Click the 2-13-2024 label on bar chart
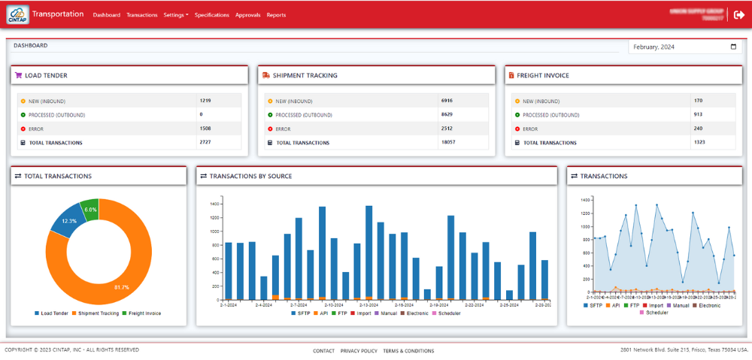The image size is (752, 360). pyautogui.click(x=369, y=304)
